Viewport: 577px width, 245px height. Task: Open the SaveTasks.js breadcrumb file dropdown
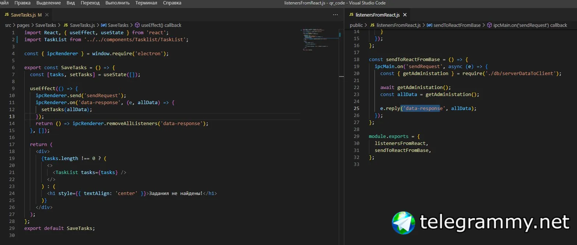82,25
